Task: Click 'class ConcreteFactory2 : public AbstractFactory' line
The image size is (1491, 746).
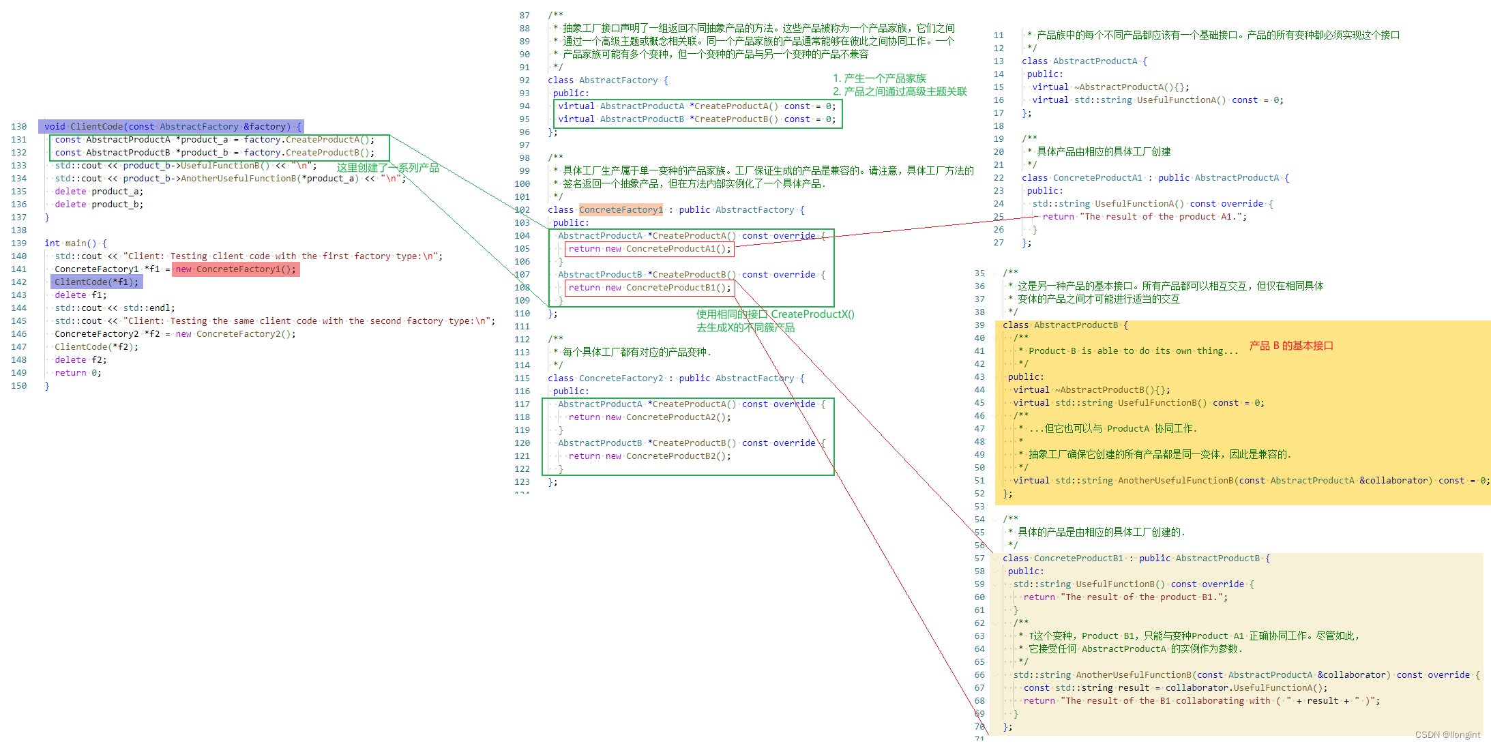Action: [x=676, y=378]
